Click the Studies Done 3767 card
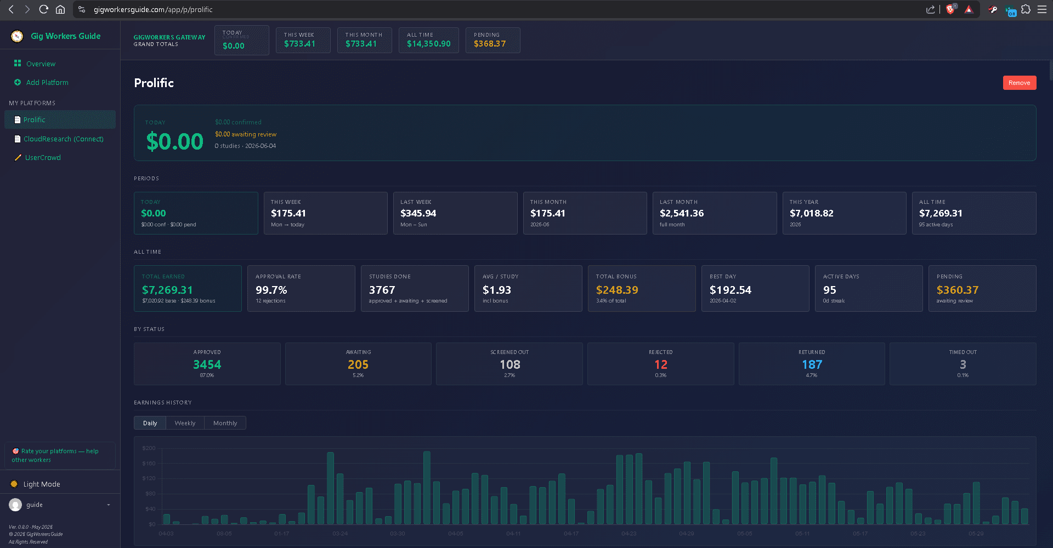The image size is (1053, 548). click(x=415, y=289)
